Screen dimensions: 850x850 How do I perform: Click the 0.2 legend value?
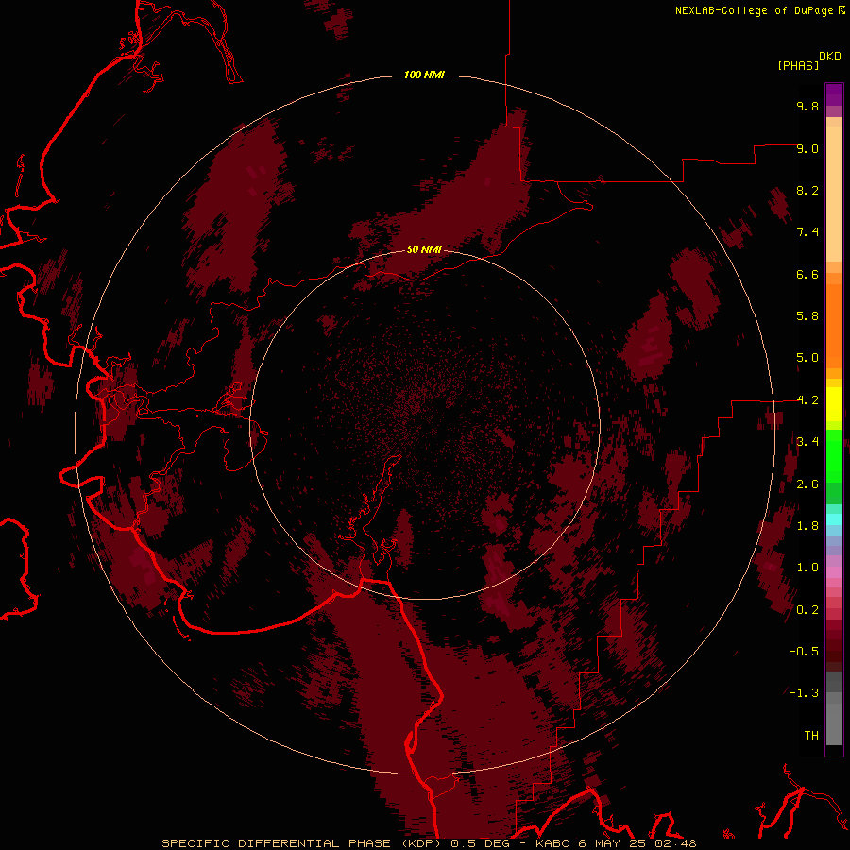pyautogui.click(x=807, y=610)
